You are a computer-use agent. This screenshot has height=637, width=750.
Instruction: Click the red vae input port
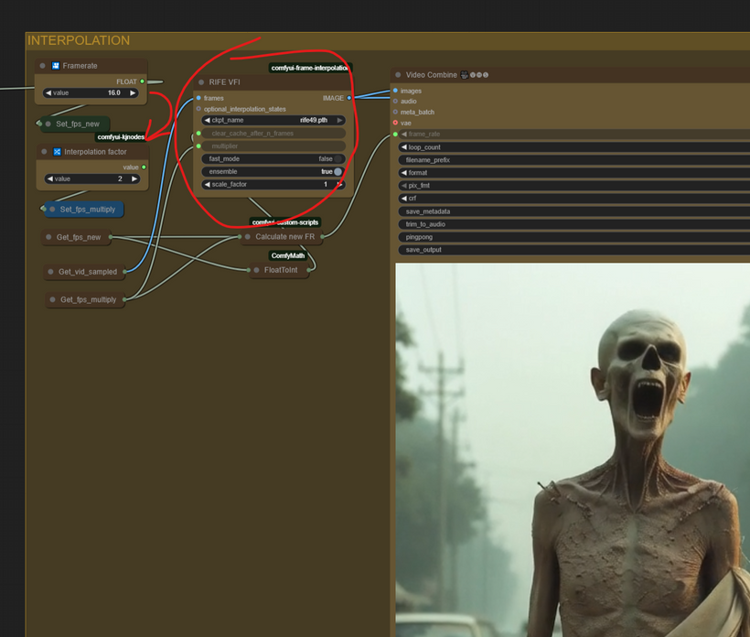(x=395, y=123)
